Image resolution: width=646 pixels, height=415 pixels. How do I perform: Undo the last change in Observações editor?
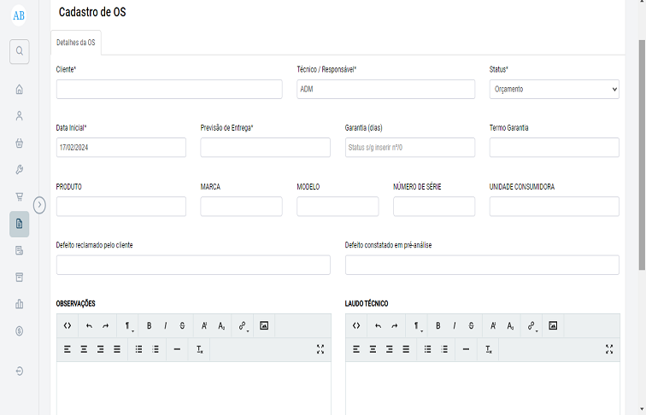88,325
